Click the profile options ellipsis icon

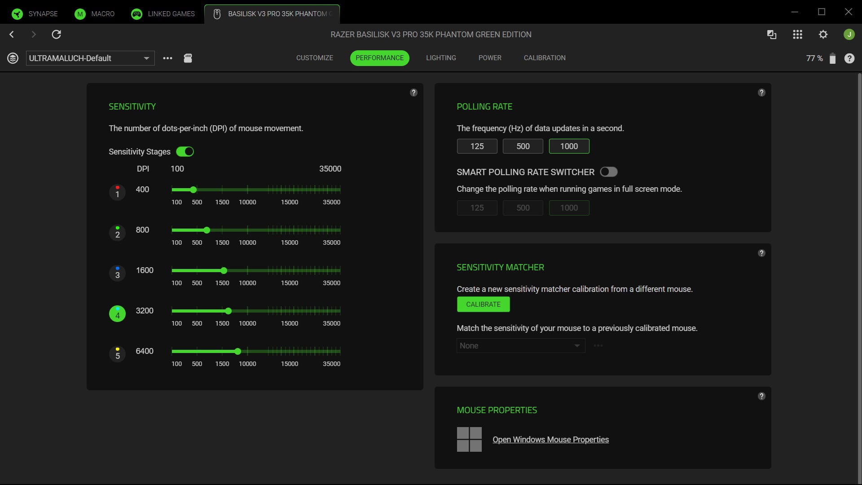tap(167, 58)
